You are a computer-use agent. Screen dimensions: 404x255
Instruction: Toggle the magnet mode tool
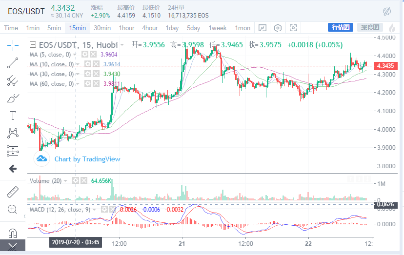pos(13,234)
